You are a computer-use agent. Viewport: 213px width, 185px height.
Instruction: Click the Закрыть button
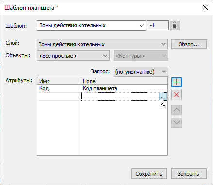pyautogui.click(x=189, y=174)
